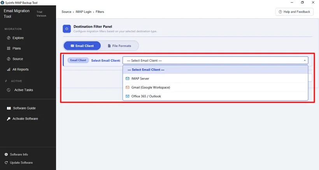The image size is (319, 170).
Task: Click the SysInfo app icon in title bar
Action: tap(2, 3)
